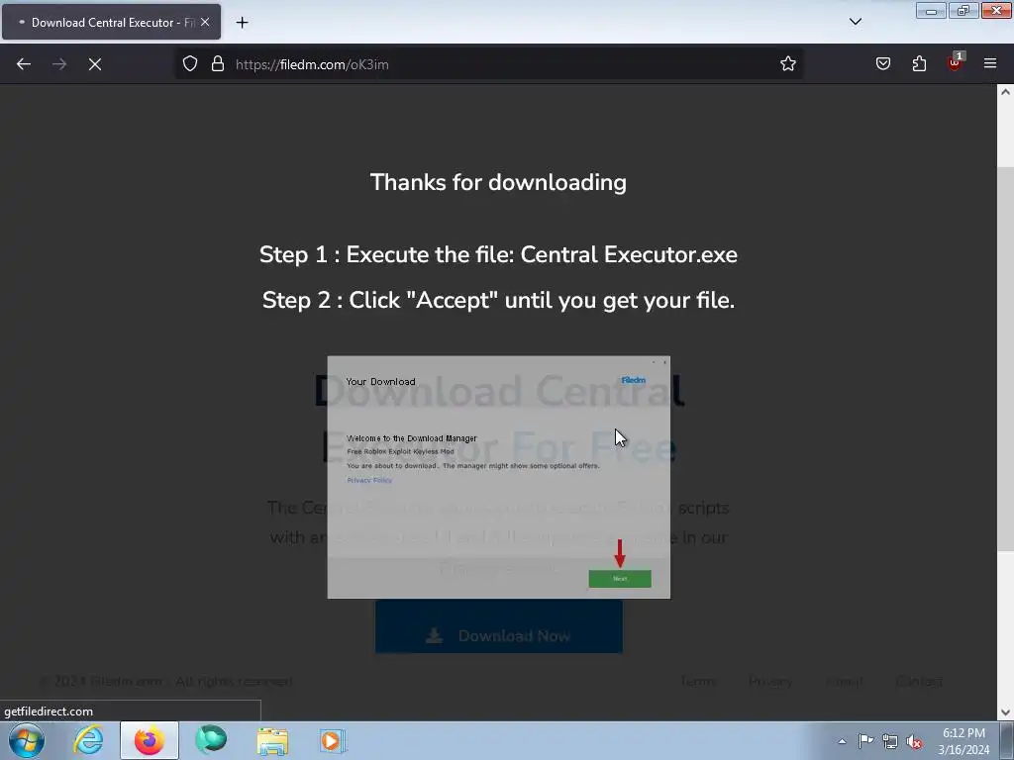1014x760 pixels.
Task: Open the network status tray icon
Action: (x=890, y=741)
